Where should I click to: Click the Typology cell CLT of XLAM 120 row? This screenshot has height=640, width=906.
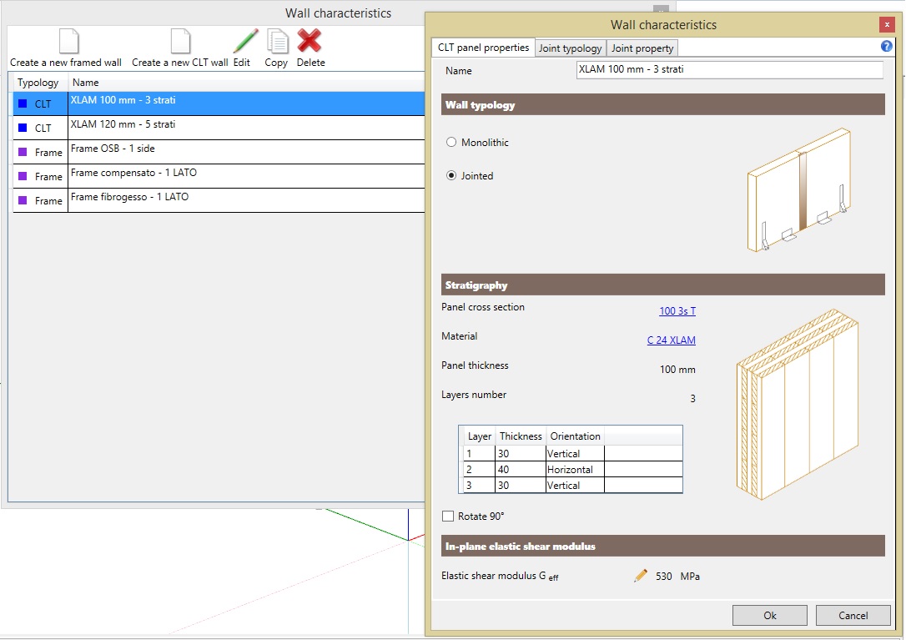pos(40,128)
